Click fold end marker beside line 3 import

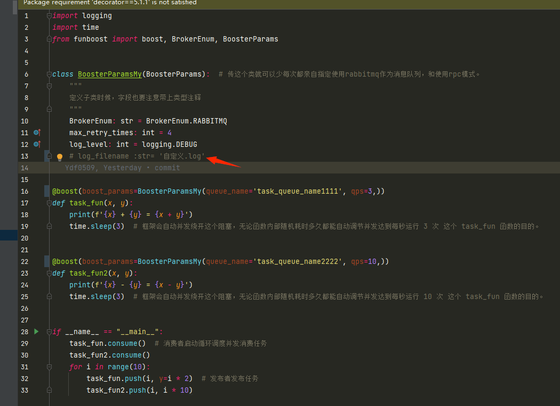coord(49,39)
